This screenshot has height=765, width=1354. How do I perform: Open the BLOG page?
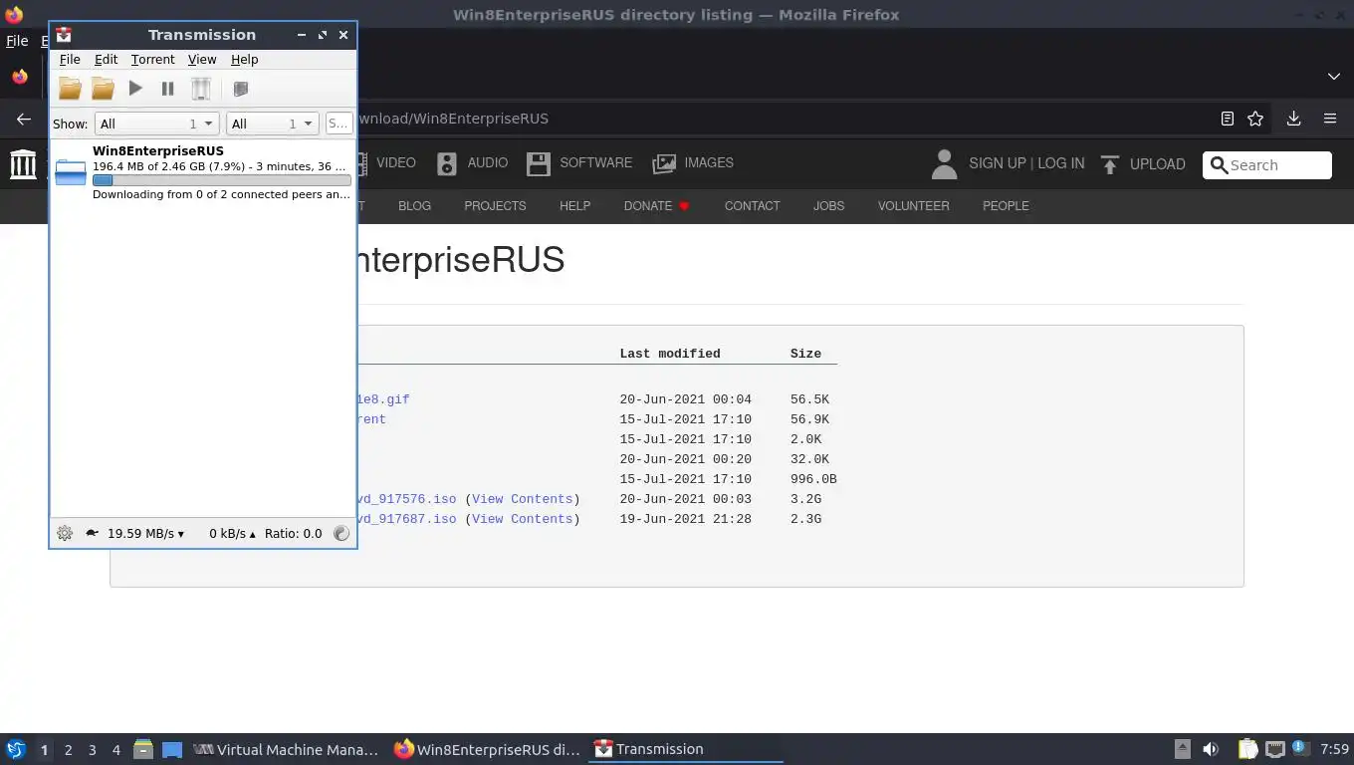coord(414,206)
